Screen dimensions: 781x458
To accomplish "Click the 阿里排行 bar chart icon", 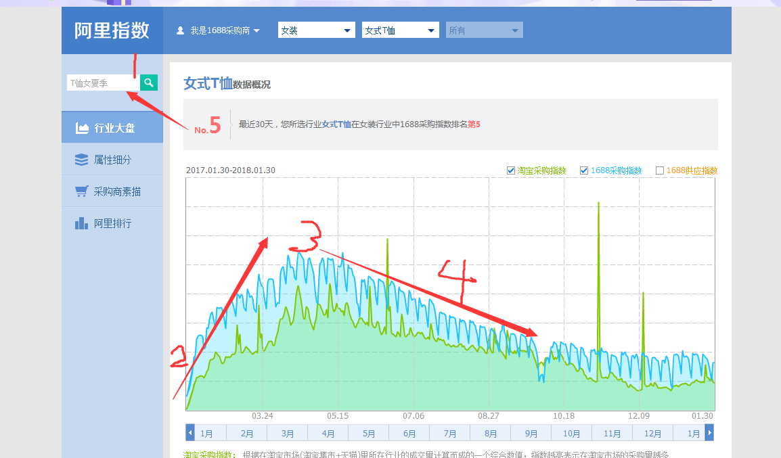I will (x=81, y=223).
